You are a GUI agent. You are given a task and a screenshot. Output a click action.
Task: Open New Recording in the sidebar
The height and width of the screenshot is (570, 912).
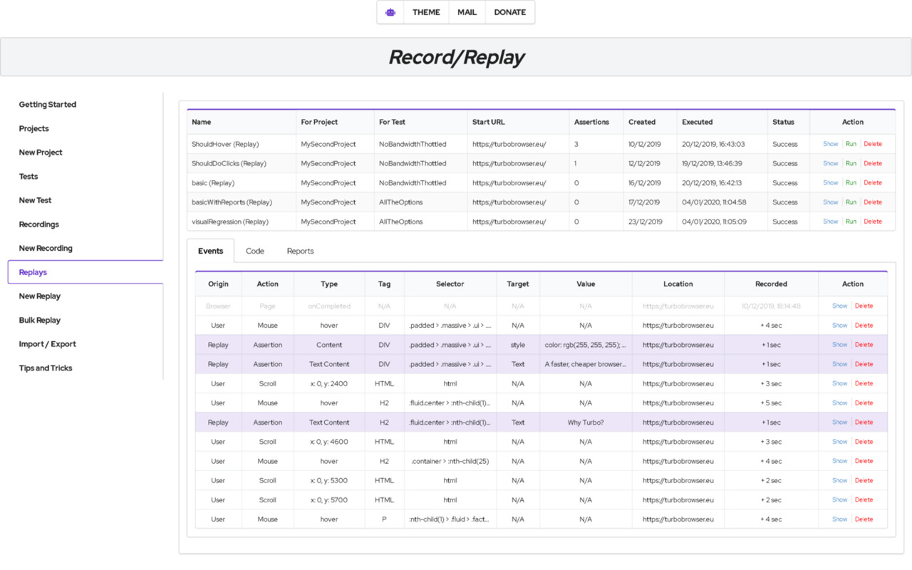point(46,249)
